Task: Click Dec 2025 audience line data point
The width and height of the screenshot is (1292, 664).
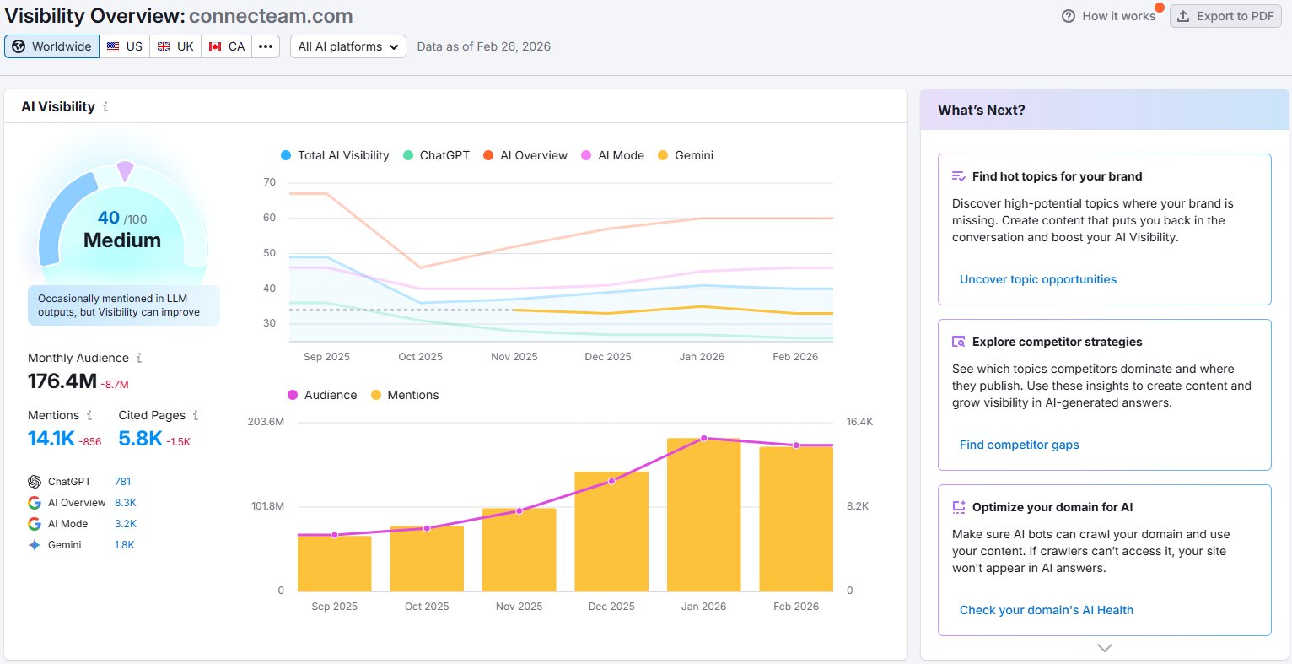Action: (x=612, y=481)
